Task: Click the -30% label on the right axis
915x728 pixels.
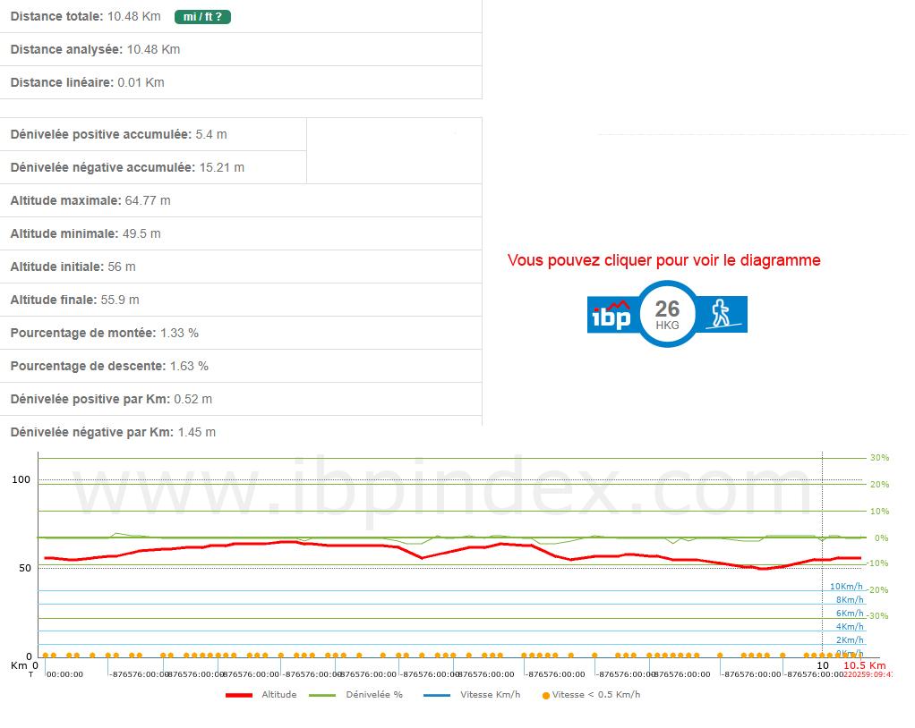Action: [x=877, y=615]
